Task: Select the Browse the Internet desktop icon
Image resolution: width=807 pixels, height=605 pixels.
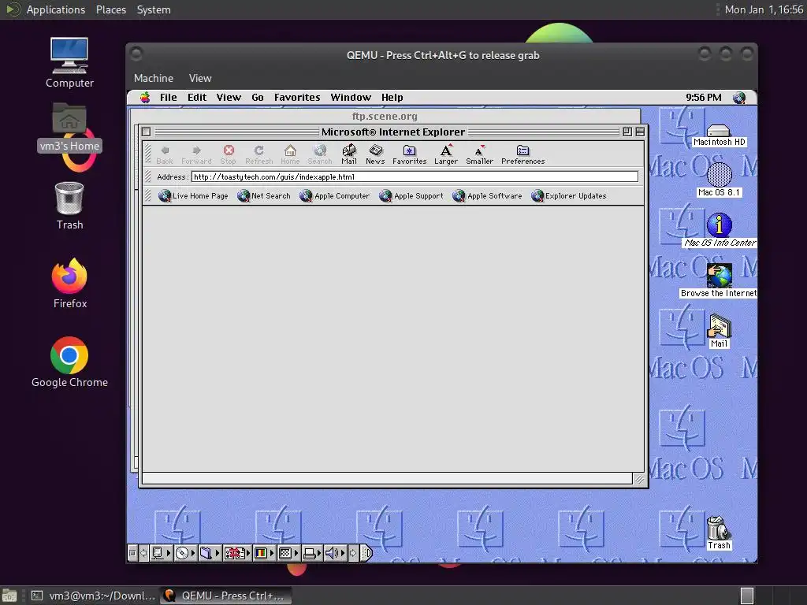Action: [719, 280]
